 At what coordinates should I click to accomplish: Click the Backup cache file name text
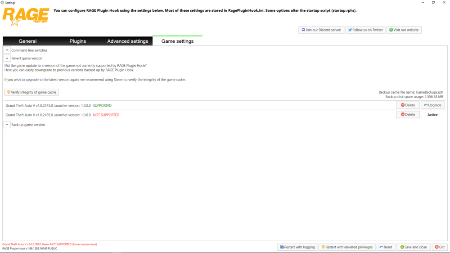tap(411, 92)
